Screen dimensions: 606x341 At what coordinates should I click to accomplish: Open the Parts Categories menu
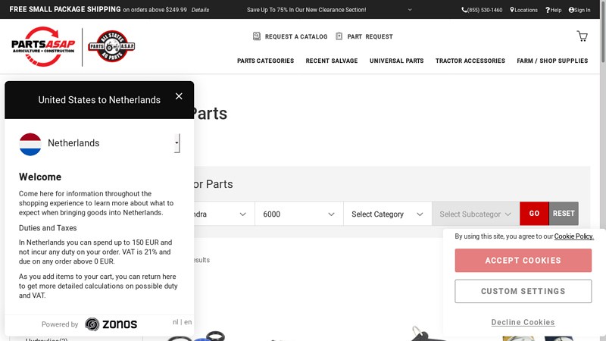click(265, 61)
